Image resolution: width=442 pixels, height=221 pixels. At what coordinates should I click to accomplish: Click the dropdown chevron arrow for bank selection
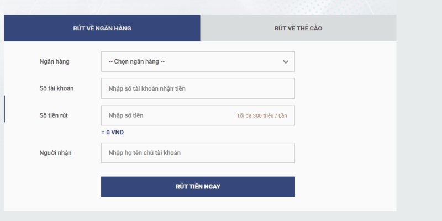click(286, 61)
